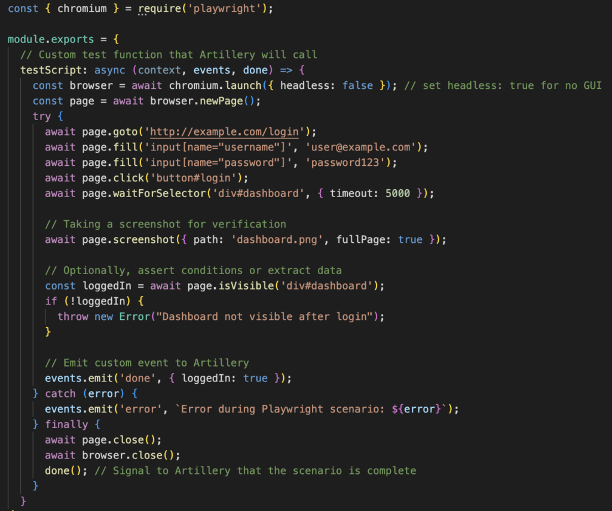Click the 'browser.newPage()' call
Viewport: 612px width, 511px height.
[x=203, y=101]
